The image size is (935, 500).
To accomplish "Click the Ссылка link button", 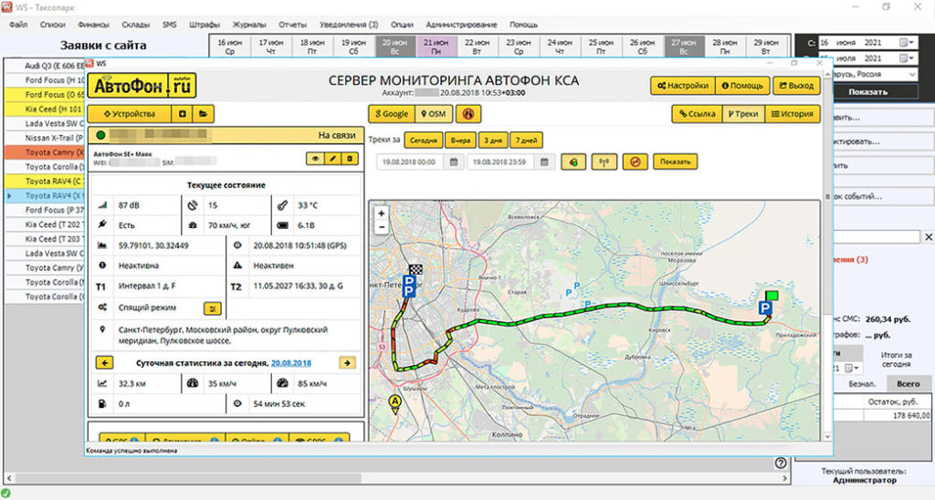I will click(x=697, y=114).
